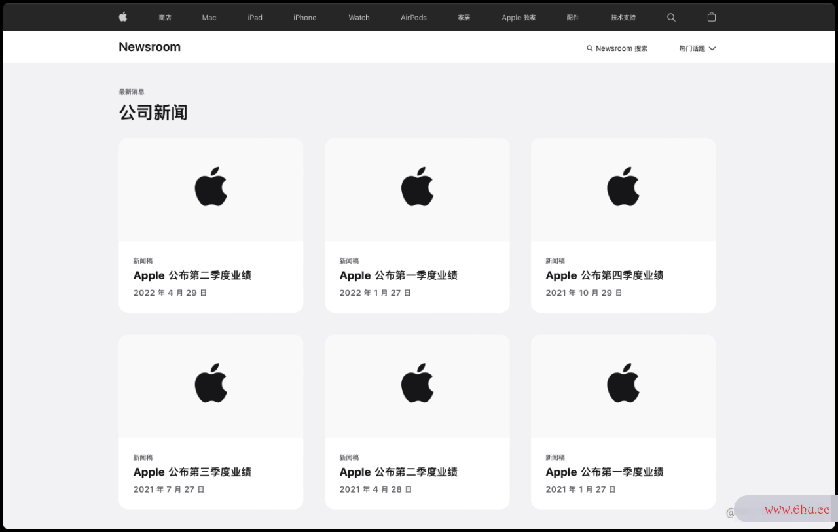Open the Watch menu item
This screenshot has width=838, height=532.
359,18
